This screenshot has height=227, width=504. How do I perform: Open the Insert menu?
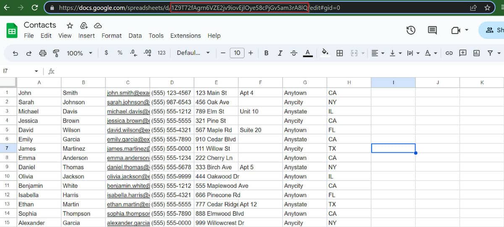[x=87, y=36]
